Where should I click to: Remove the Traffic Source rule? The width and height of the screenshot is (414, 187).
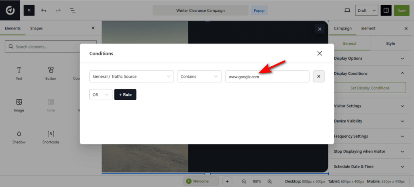tap(319, 76)
